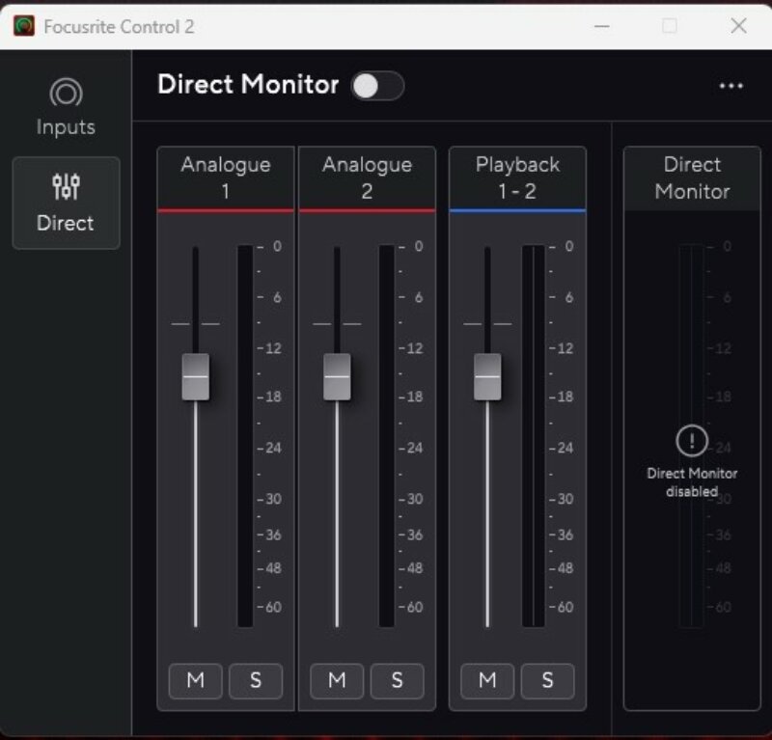
Task: Click the Playback 1-2 fader handle
Action: (487, 376)
